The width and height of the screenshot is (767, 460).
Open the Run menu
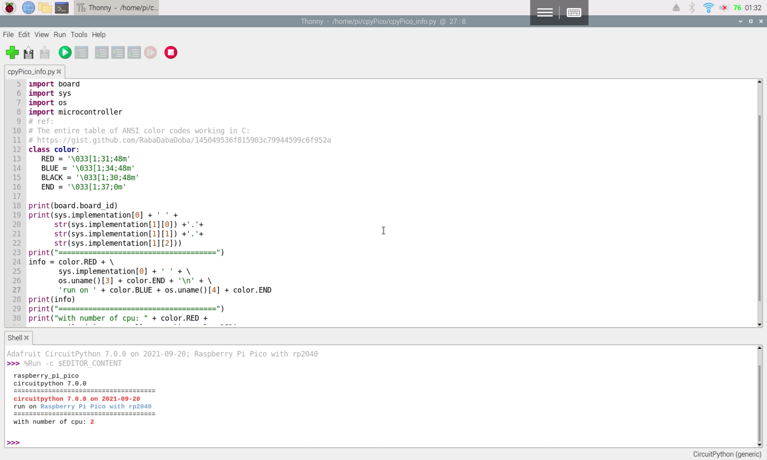[x=59, y=34]
